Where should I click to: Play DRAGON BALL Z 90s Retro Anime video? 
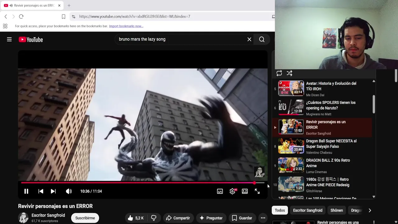coord(322,166)
